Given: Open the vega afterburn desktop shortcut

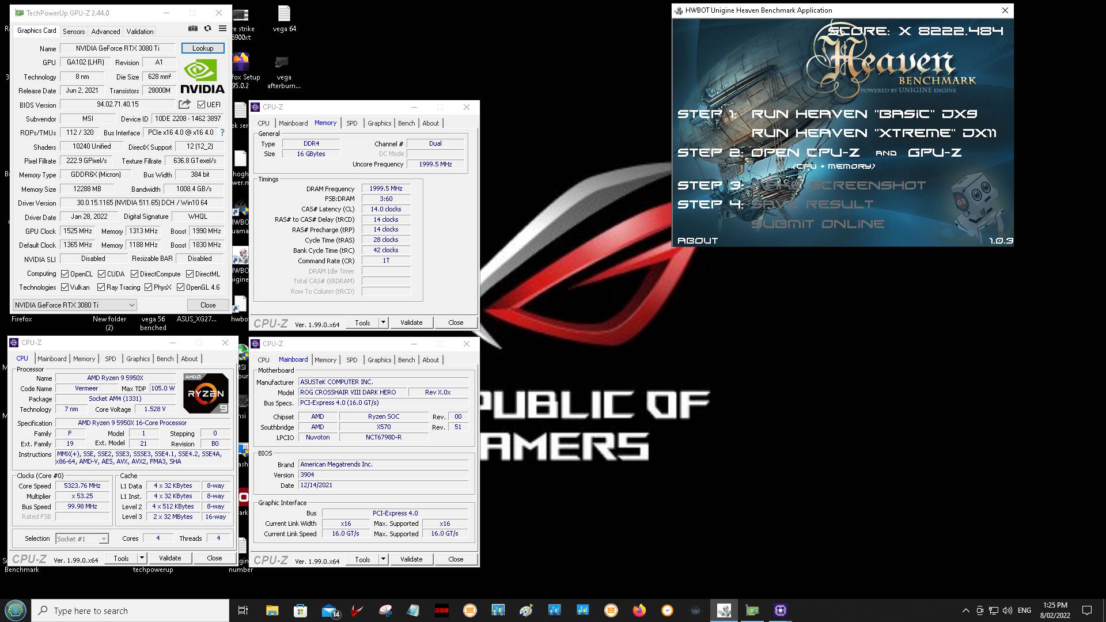Looking at the screenshot, I should coord(283,72).
